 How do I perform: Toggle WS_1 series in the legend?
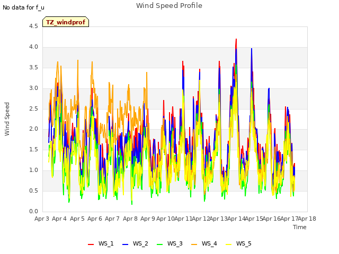pos(101,243)
